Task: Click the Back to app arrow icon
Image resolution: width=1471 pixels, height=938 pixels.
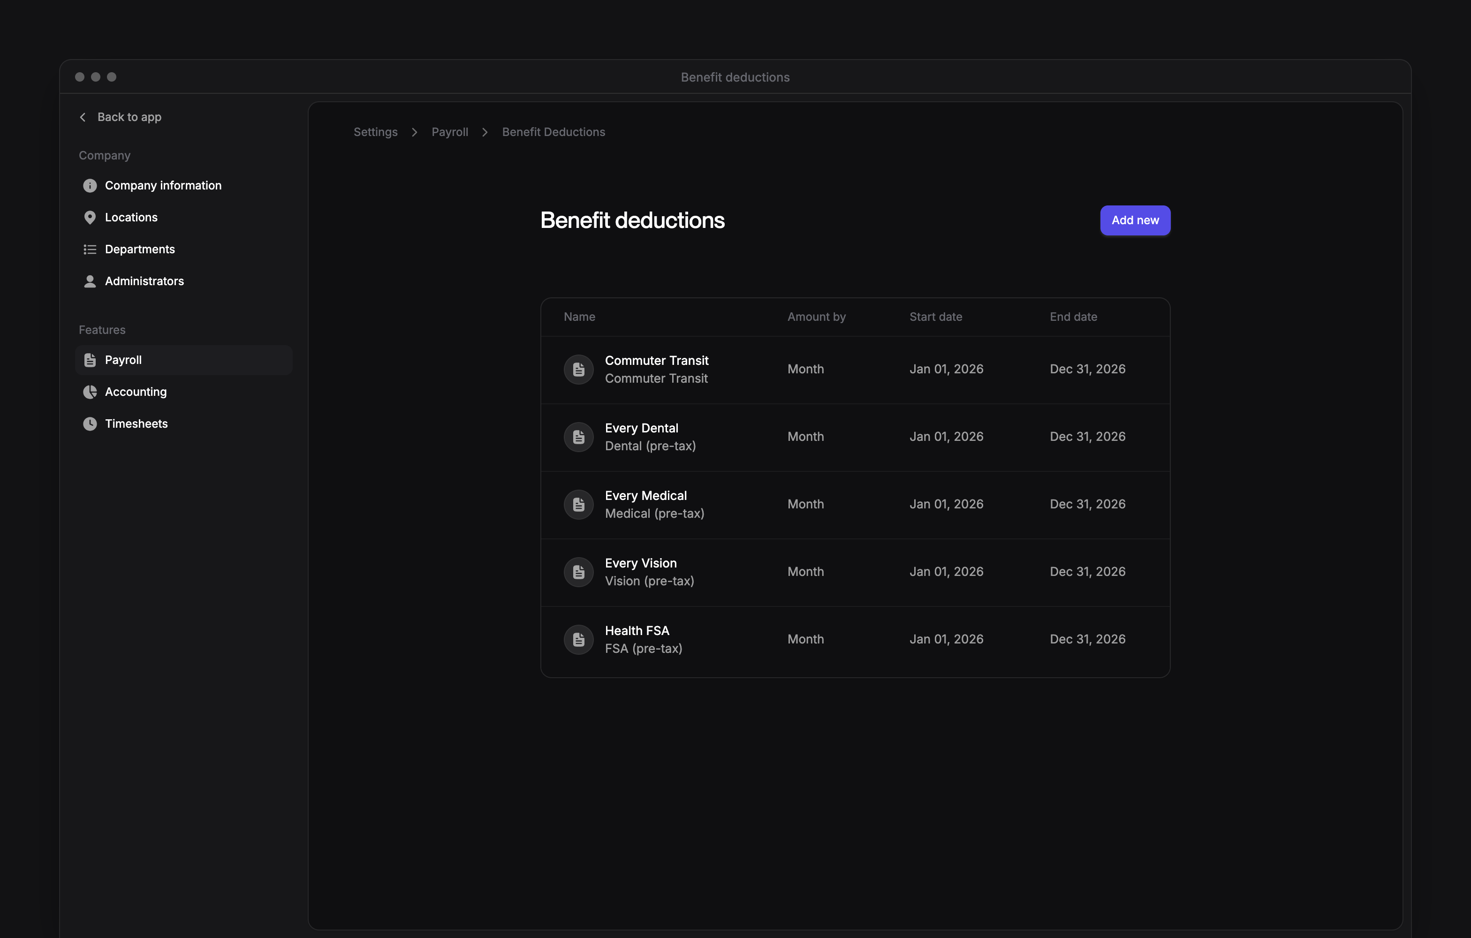Action: pos(83,117)
